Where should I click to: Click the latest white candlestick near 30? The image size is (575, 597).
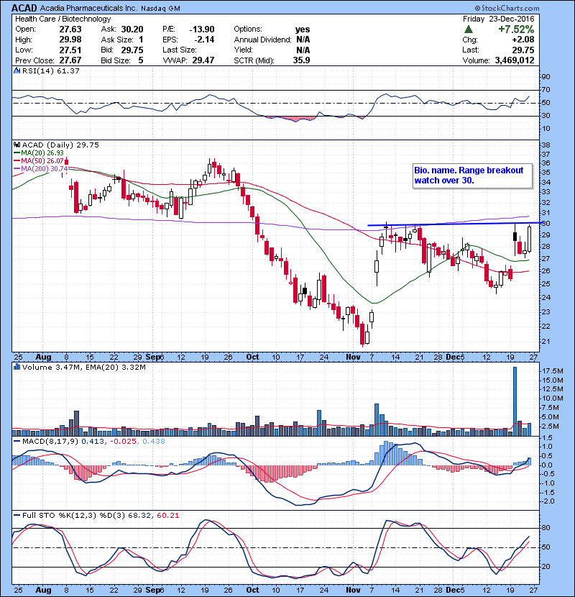click(x=529, y=239)
